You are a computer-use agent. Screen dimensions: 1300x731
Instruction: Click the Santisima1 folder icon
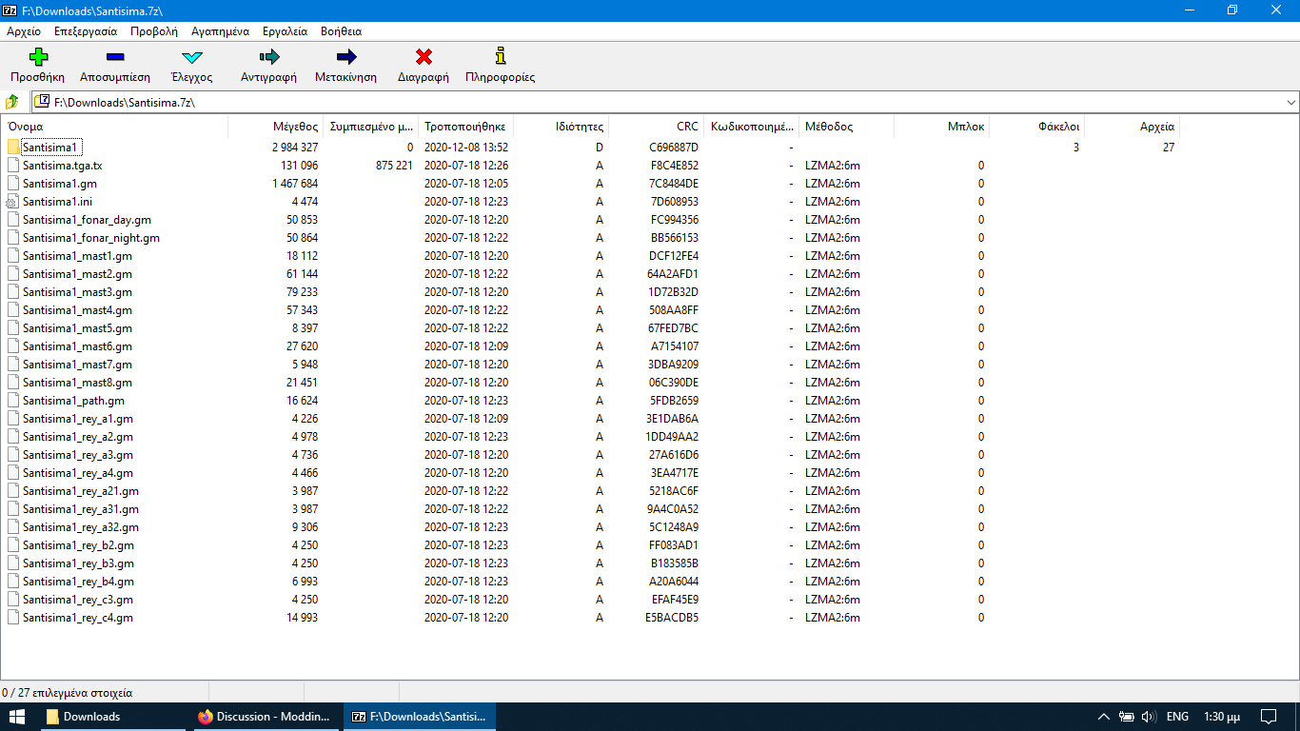click(x=12, y=148)
